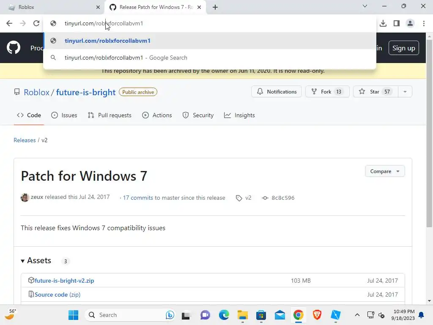Reload the current page
This screenshot has height=325, width=433.
tap(36, 23)
